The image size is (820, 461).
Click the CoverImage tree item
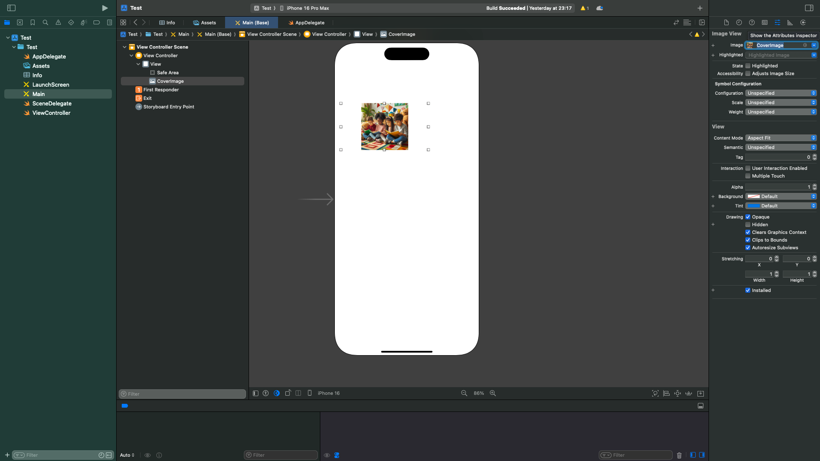pos(171,81)
